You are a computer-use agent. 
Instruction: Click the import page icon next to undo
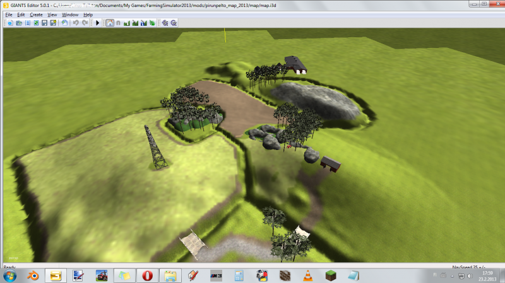click(65, 23)
